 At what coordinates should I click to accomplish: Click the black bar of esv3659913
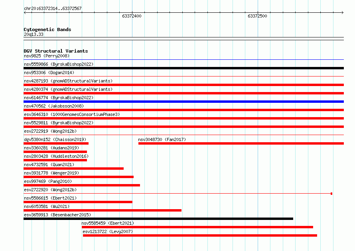coord(158,219)
